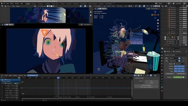Toggle Child Of constraint visibility eye
The width and height of the screenshot is (188, 106).
click(x=179, y=58)
